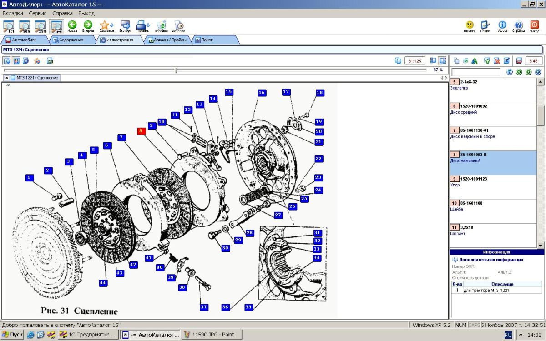The height and width of the screenshot is (341, 546).
Task: Open Справка help in the toolbar
Action: [518, 26]
